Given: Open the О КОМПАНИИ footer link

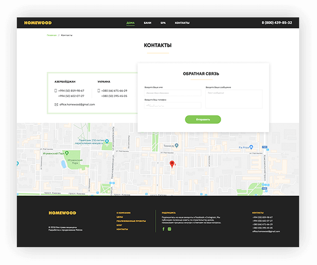Looking at the screenshot, I should (x=124, y=213).
